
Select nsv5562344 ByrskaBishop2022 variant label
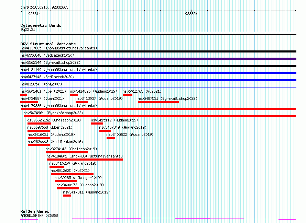(51, 62)
